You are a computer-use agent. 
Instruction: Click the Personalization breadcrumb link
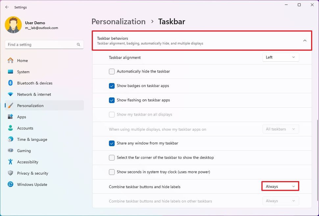click(118, 21)
